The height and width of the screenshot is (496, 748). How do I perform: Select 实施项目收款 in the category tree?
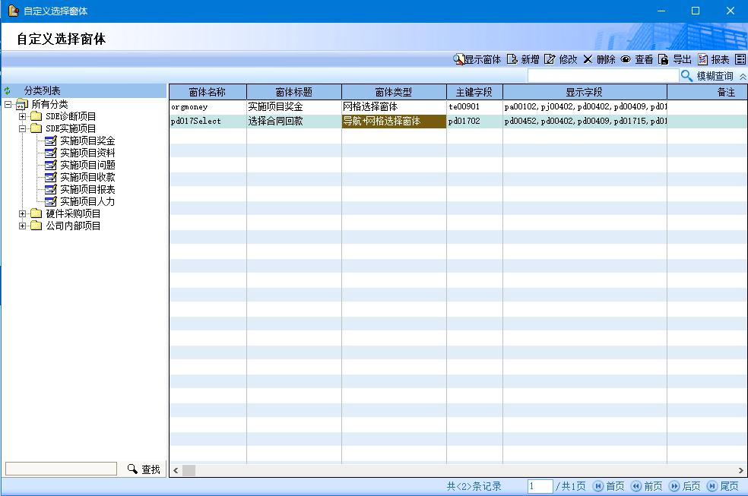pos(87,177)
